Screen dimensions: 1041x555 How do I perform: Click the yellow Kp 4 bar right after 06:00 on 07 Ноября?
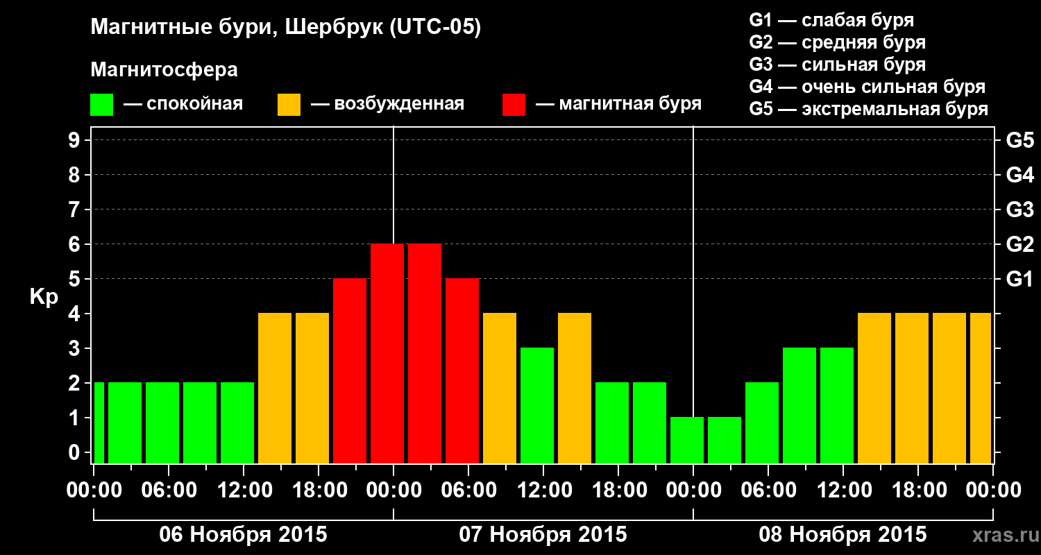500,388
